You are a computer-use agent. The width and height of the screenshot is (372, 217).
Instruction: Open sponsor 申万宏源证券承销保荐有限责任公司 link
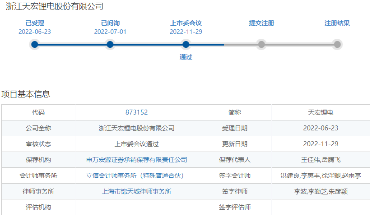pyautogui.click(x=136, y=160)
